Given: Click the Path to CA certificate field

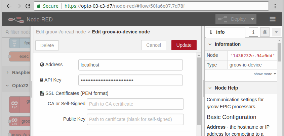Looking at the screenshot, I should tap(135, 104).
